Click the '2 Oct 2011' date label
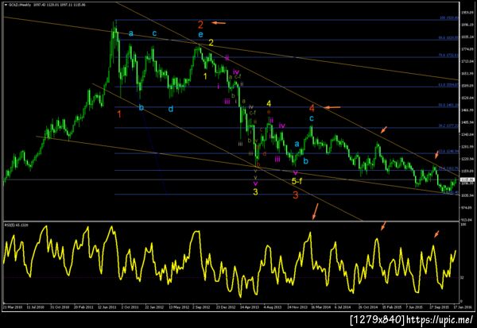The height and width of the screenshot is (328, 477). click(x=130, y=307)
